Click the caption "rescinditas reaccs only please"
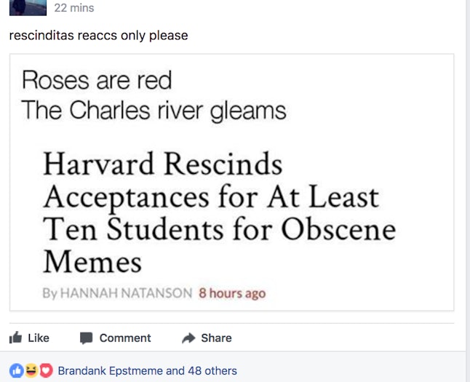 tap(98, 35)
